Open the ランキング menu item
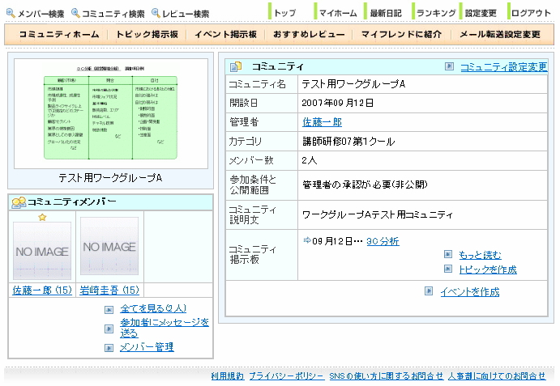Image resolution: width=560 pixels, height=386 pixels. click(436, 14)
